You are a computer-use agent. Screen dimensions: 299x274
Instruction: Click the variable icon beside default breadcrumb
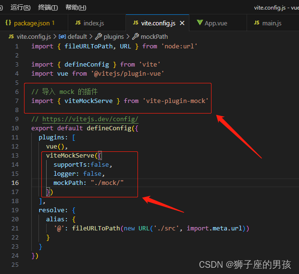[x=62, y=37]
